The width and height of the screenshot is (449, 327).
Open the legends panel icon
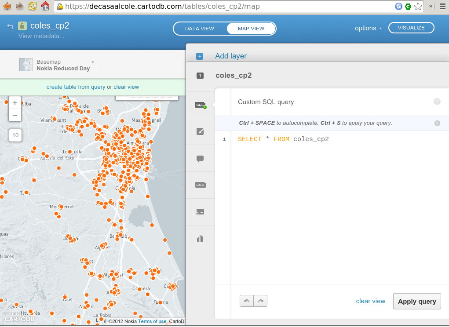pos(200,212)
